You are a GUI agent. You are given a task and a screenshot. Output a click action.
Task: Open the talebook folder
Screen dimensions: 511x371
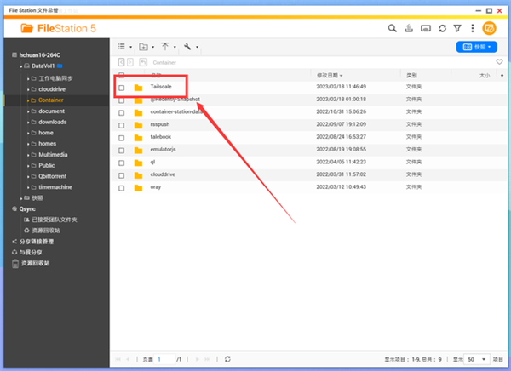pyautogui.click(x=163, y=136)
